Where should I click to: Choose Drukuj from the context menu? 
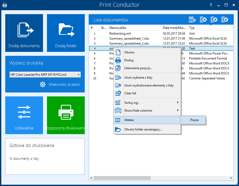(x=147, y=60)
